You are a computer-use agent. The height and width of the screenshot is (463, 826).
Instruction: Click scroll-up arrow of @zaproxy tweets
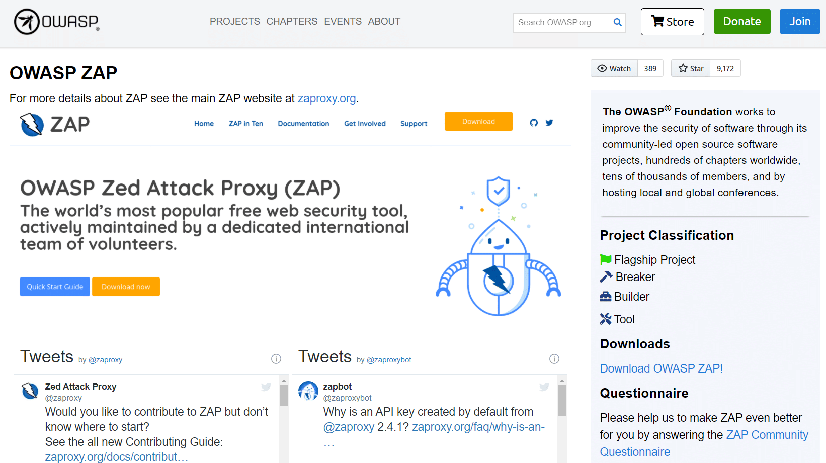tap(284, 381)
